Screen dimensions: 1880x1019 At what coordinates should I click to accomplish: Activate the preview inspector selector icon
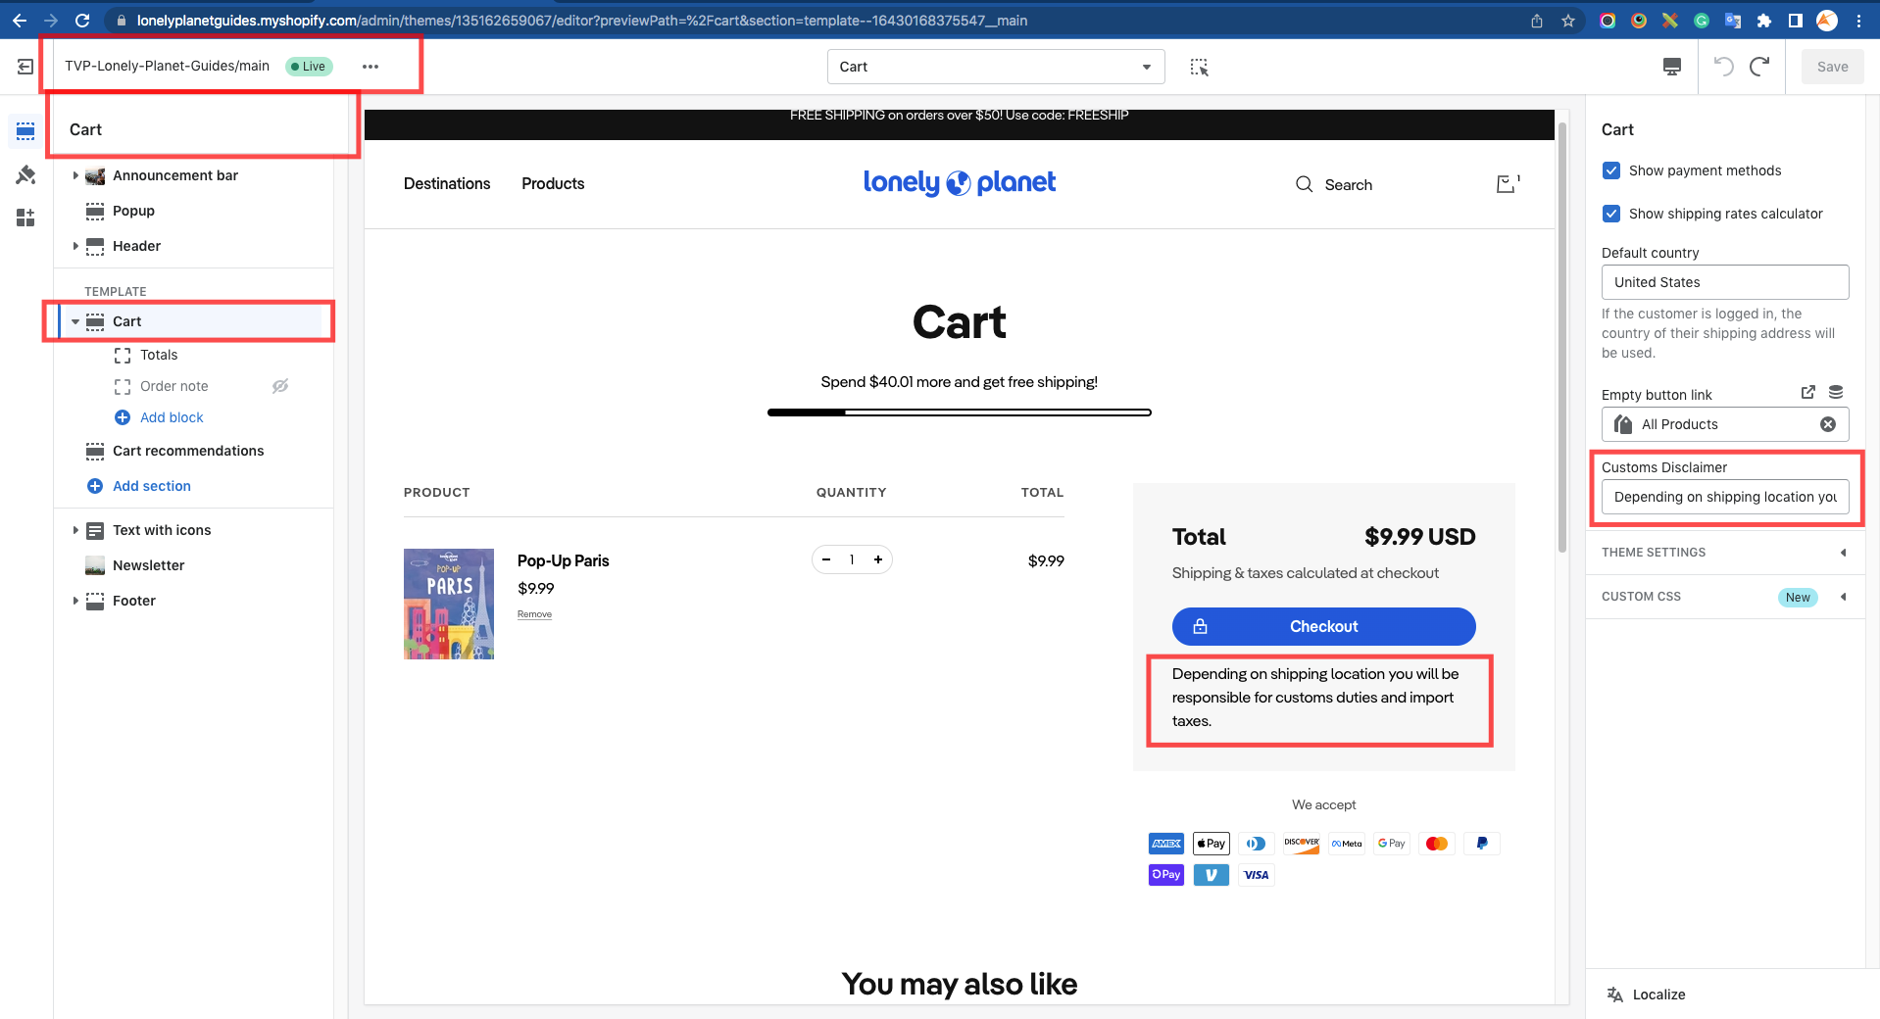(x=1199, y=67)
